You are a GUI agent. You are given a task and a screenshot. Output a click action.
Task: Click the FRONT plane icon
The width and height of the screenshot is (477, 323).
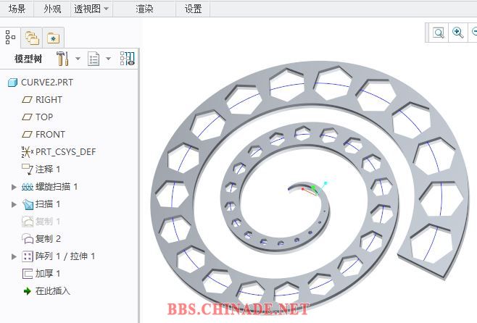pos(27,134)
